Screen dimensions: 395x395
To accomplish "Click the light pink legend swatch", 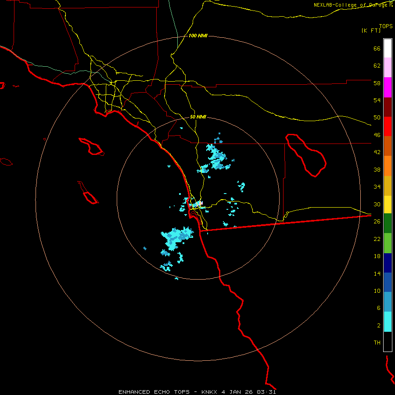I will pyautogui.click(x=388, y=68).
